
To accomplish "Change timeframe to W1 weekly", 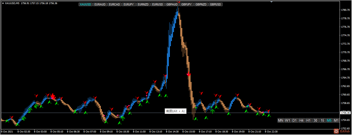I will coord(288,120).
